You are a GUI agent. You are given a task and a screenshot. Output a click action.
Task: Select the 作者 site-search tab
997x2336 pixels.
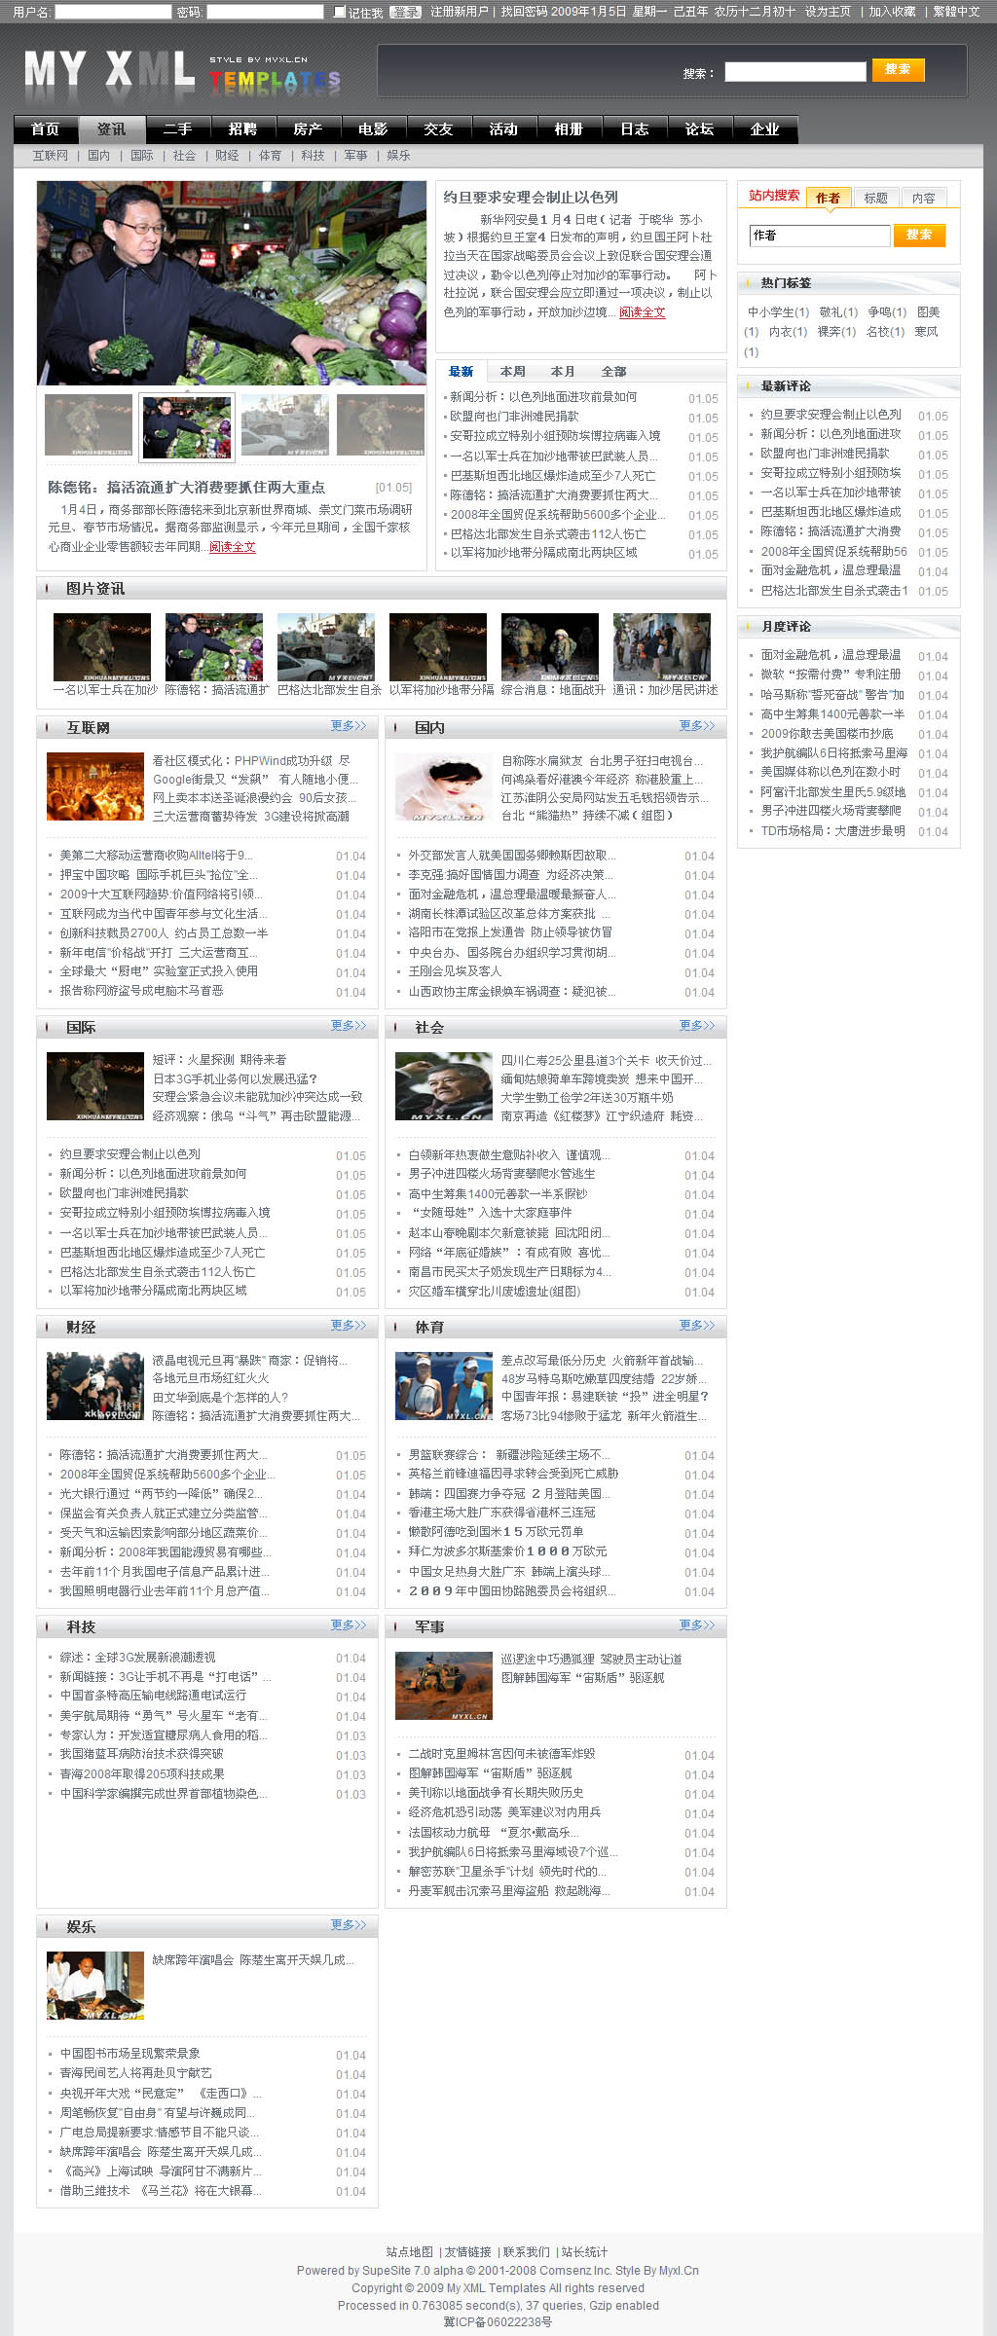(x=828, y=198)
